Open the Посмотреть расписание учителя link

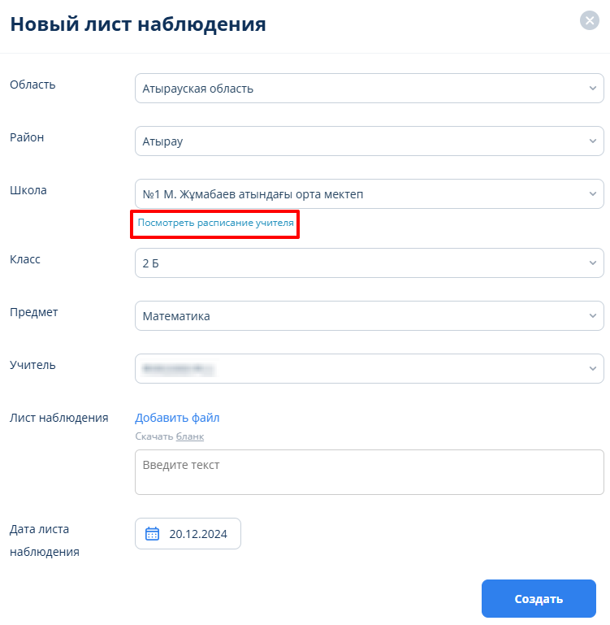click(215, 223)
